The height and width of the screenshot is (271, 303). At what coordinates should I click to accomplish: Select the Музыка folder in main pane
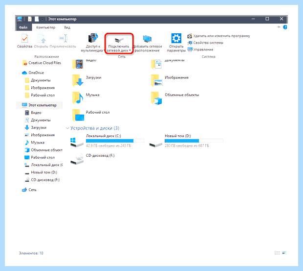pyautogui.click(x=86, y=98)
